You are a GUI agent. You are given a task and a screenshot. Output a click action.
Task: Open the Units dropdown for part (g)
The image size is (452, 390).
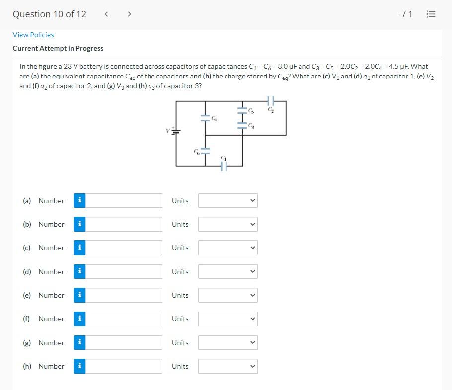click(x=227, y=342)
